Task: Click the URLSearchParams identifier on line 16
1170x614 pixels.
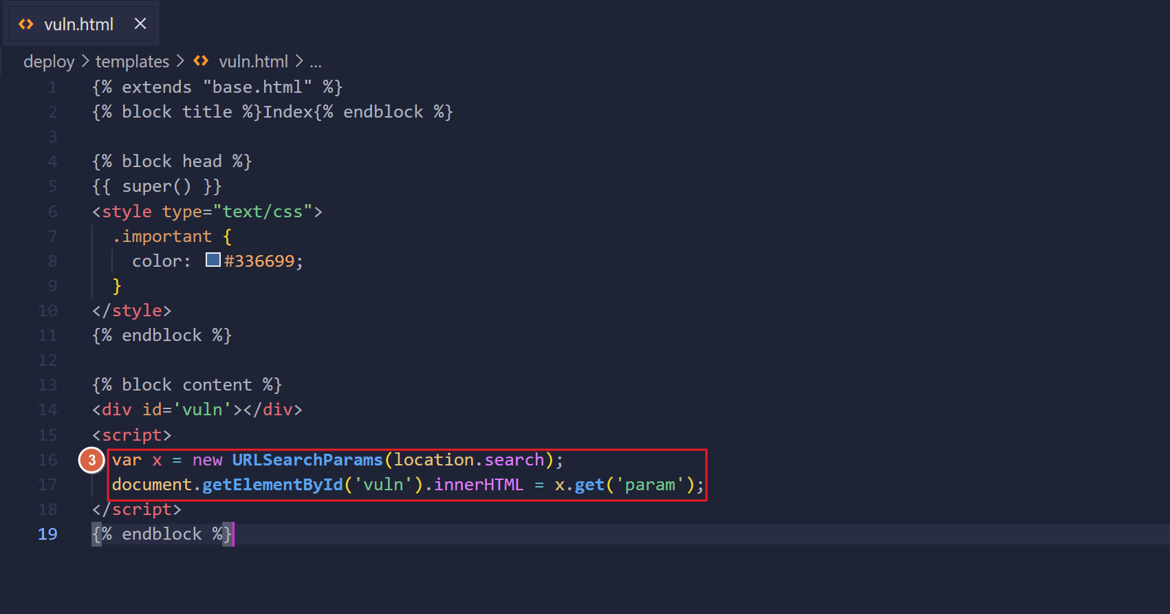Action: click(307, 460)
